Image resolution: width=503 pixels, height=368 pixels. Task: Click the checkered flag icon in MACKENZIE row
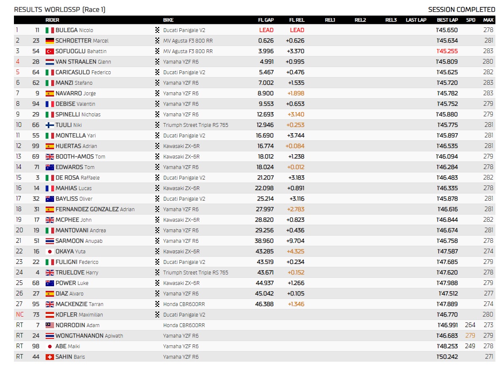pyautogui.click(x=157, y=304)
